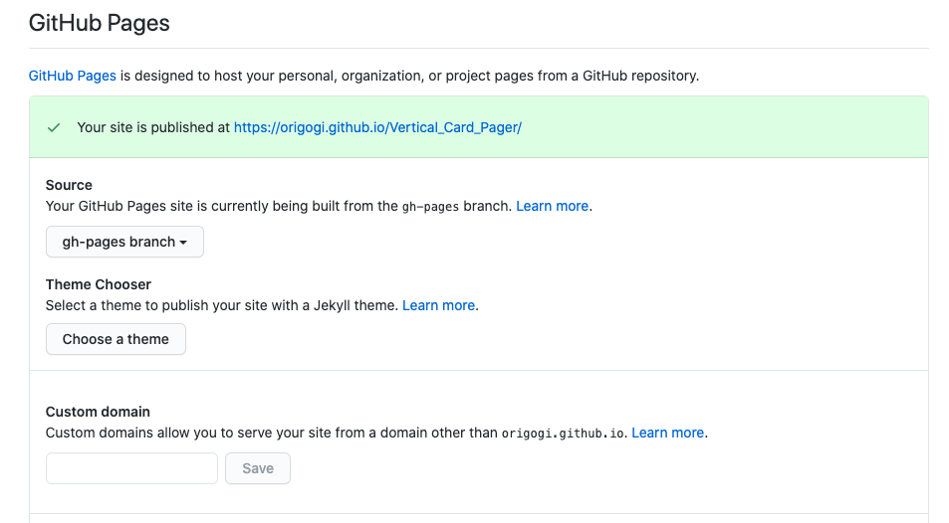Select the origogi.github.io code text
The height and width of the screenshot is (523, 949).
pyautogui.click(x=563, y=434)
